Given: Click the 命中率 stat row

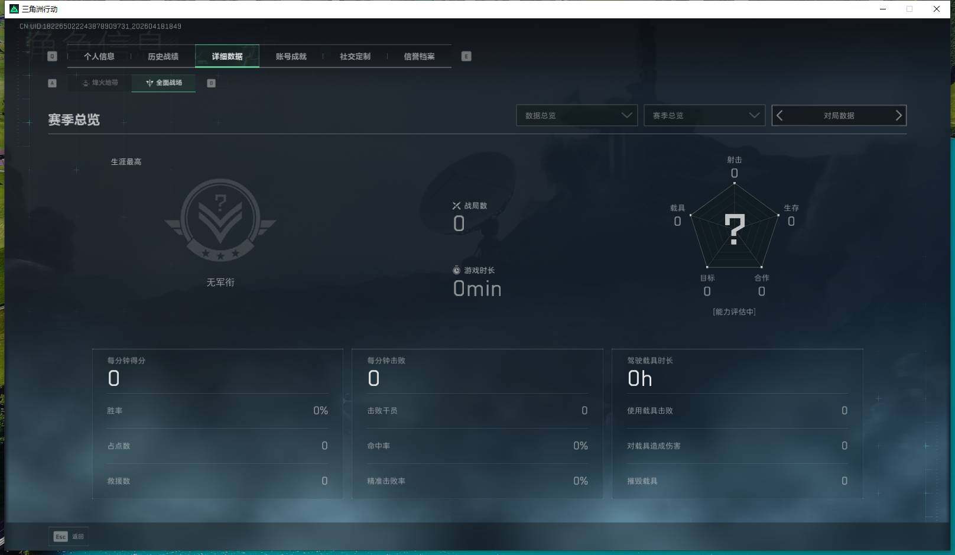Looking at the screenshot, I should [x=477, y=446].
